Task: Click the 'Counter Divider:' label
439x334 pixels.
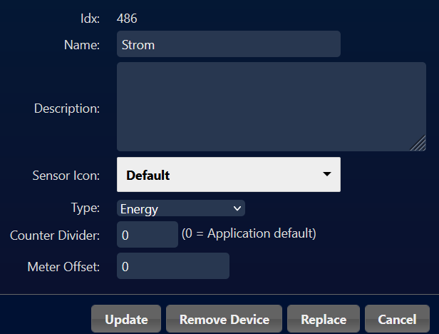Action: pos(55,236)
